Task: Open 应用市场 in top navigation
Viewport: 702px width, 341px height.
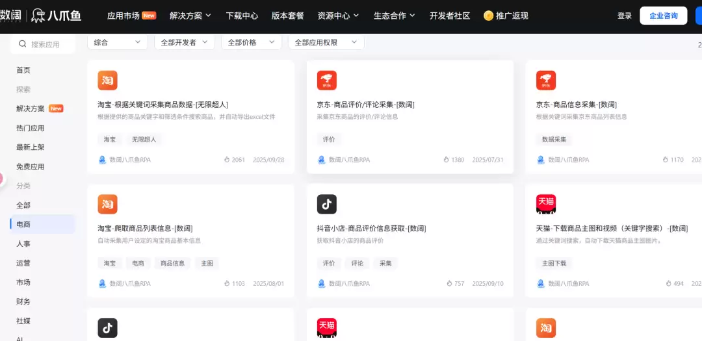Action: [x=123, y=16]
